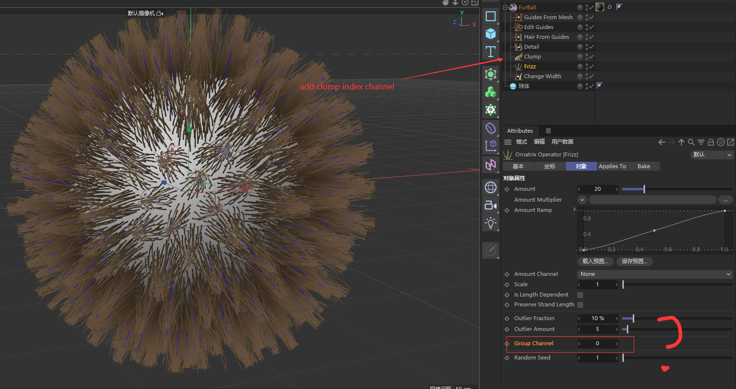
Task: Click the 载入预置 load preset button
Action: pyautogui.click(x=595, y=261)
